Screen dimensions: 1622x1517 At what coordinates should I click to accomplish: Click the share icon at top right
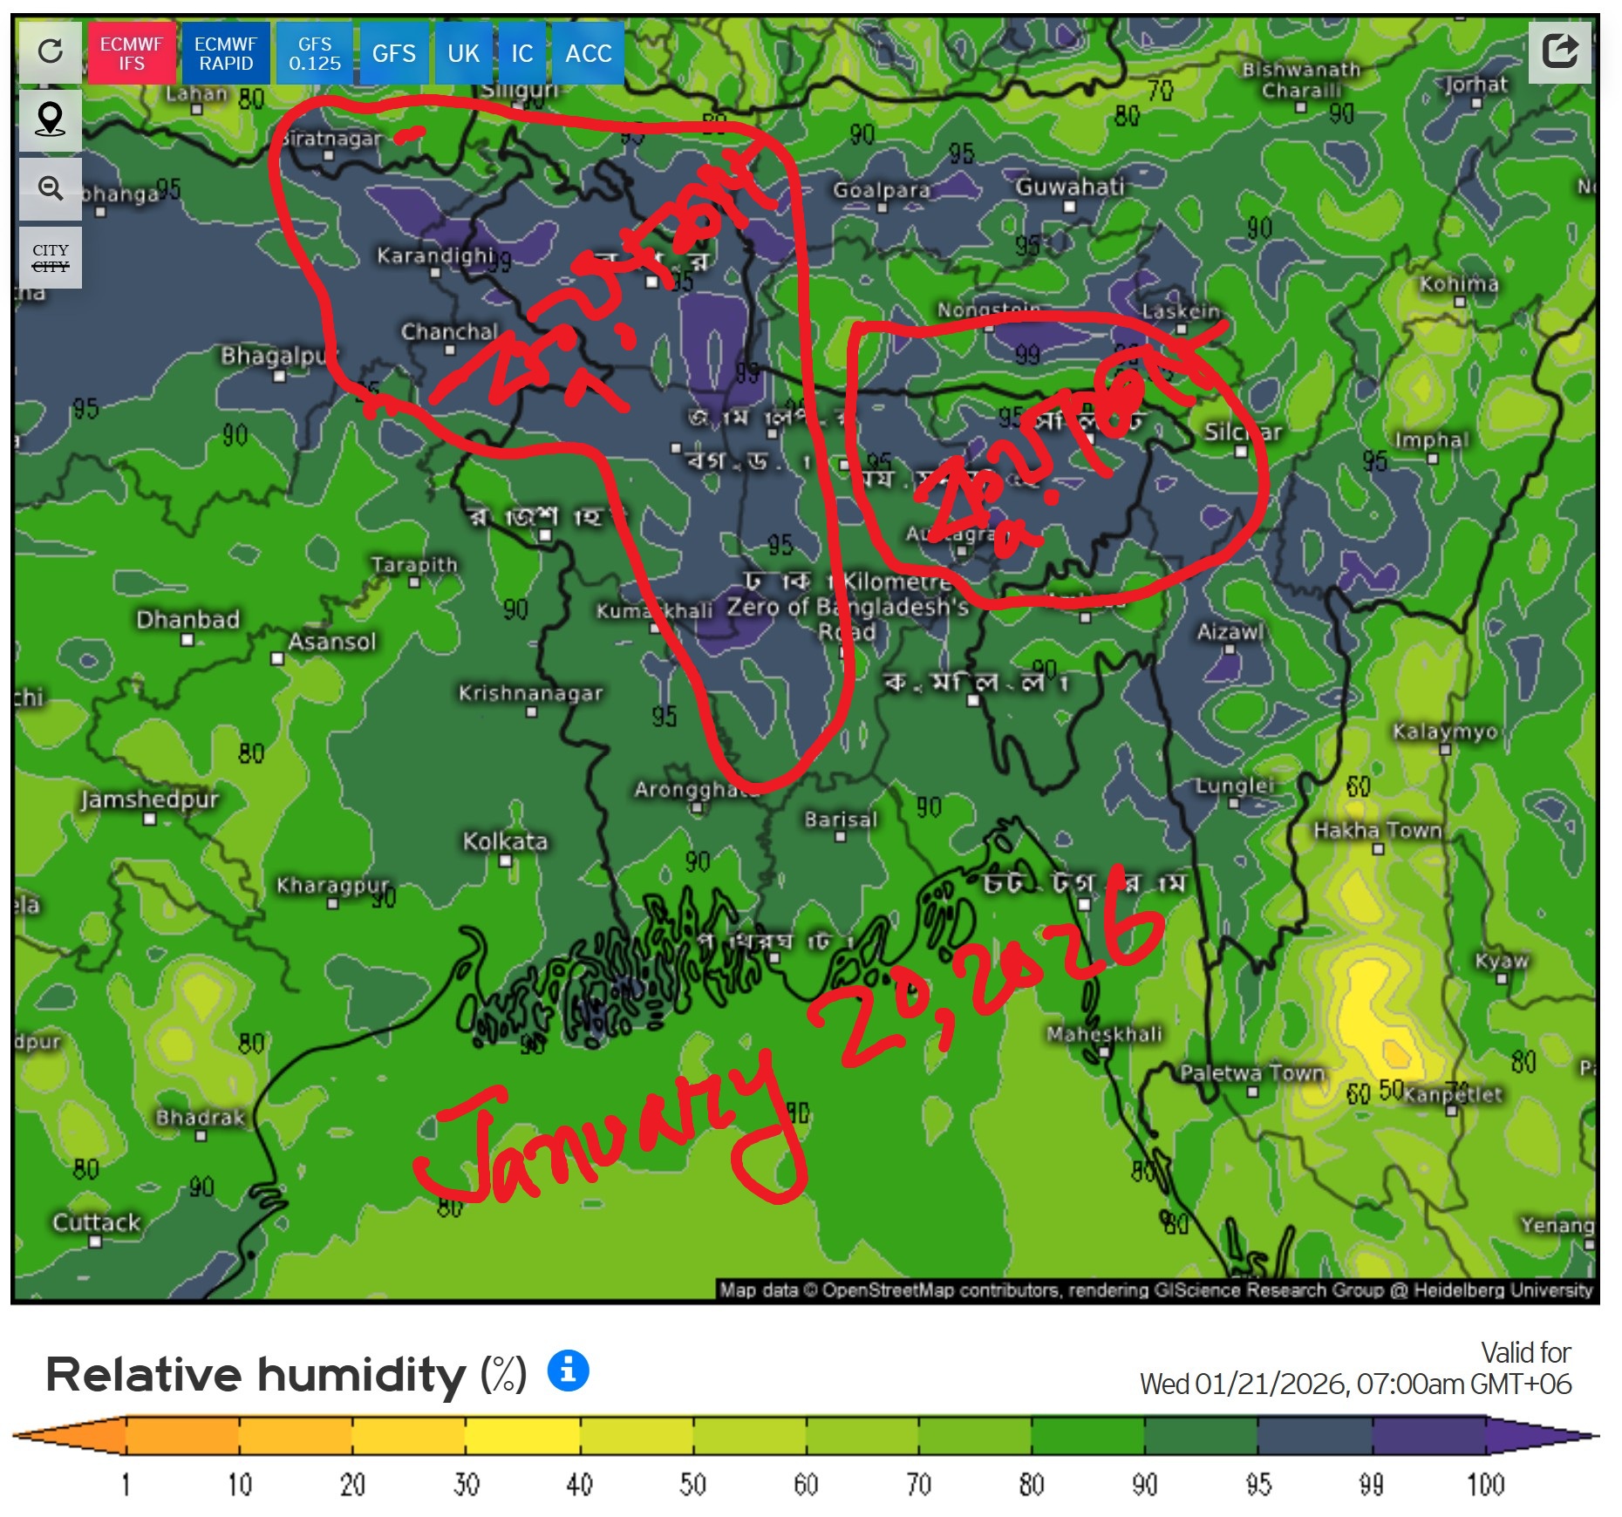[x=1559, y=51]
